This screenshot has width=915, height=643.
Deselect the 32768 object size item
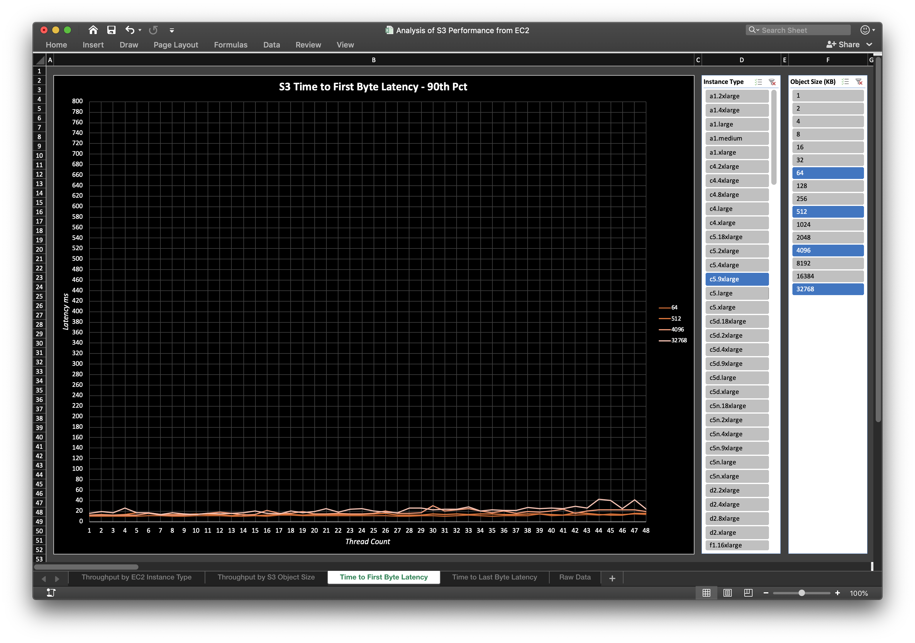click(x=828, y=289)
